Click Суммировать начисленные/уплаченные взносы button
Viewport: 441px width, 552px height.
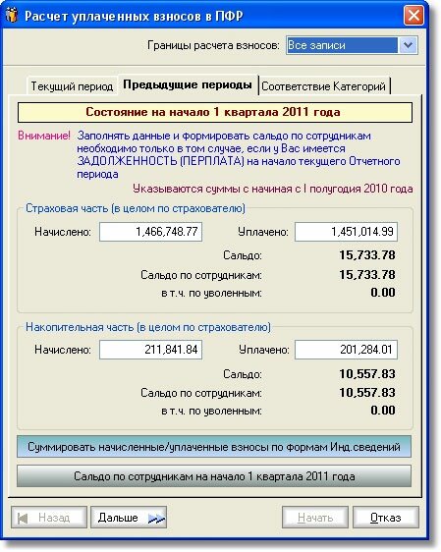click(214, 447)
